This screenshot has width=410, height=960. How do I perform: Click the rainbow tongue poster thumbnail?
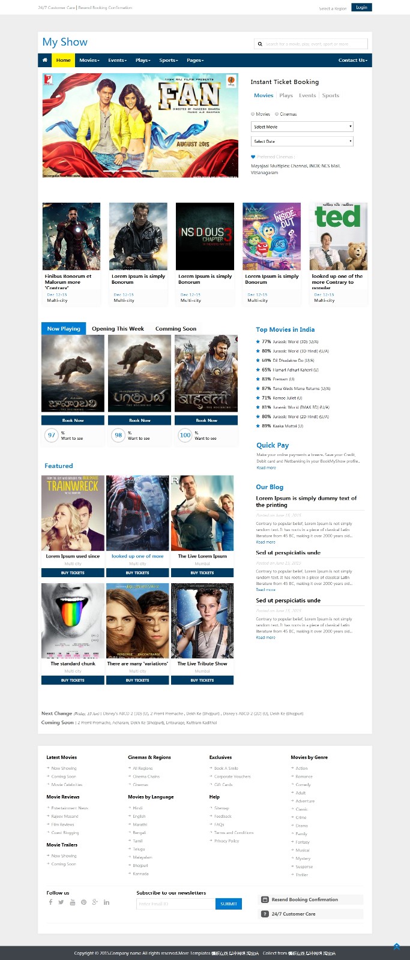click(73, 620)
